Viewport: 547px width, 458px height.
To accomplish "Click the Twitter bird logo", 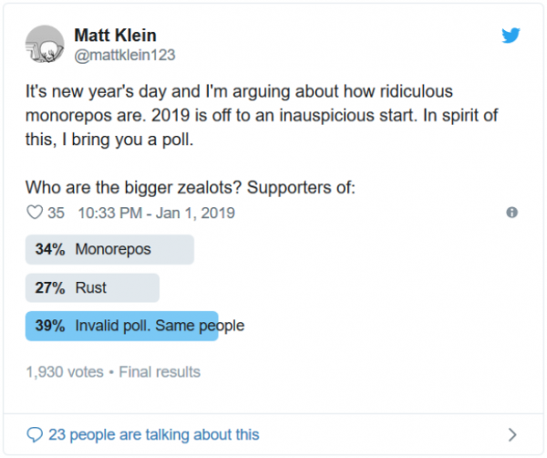I will 511,36.
